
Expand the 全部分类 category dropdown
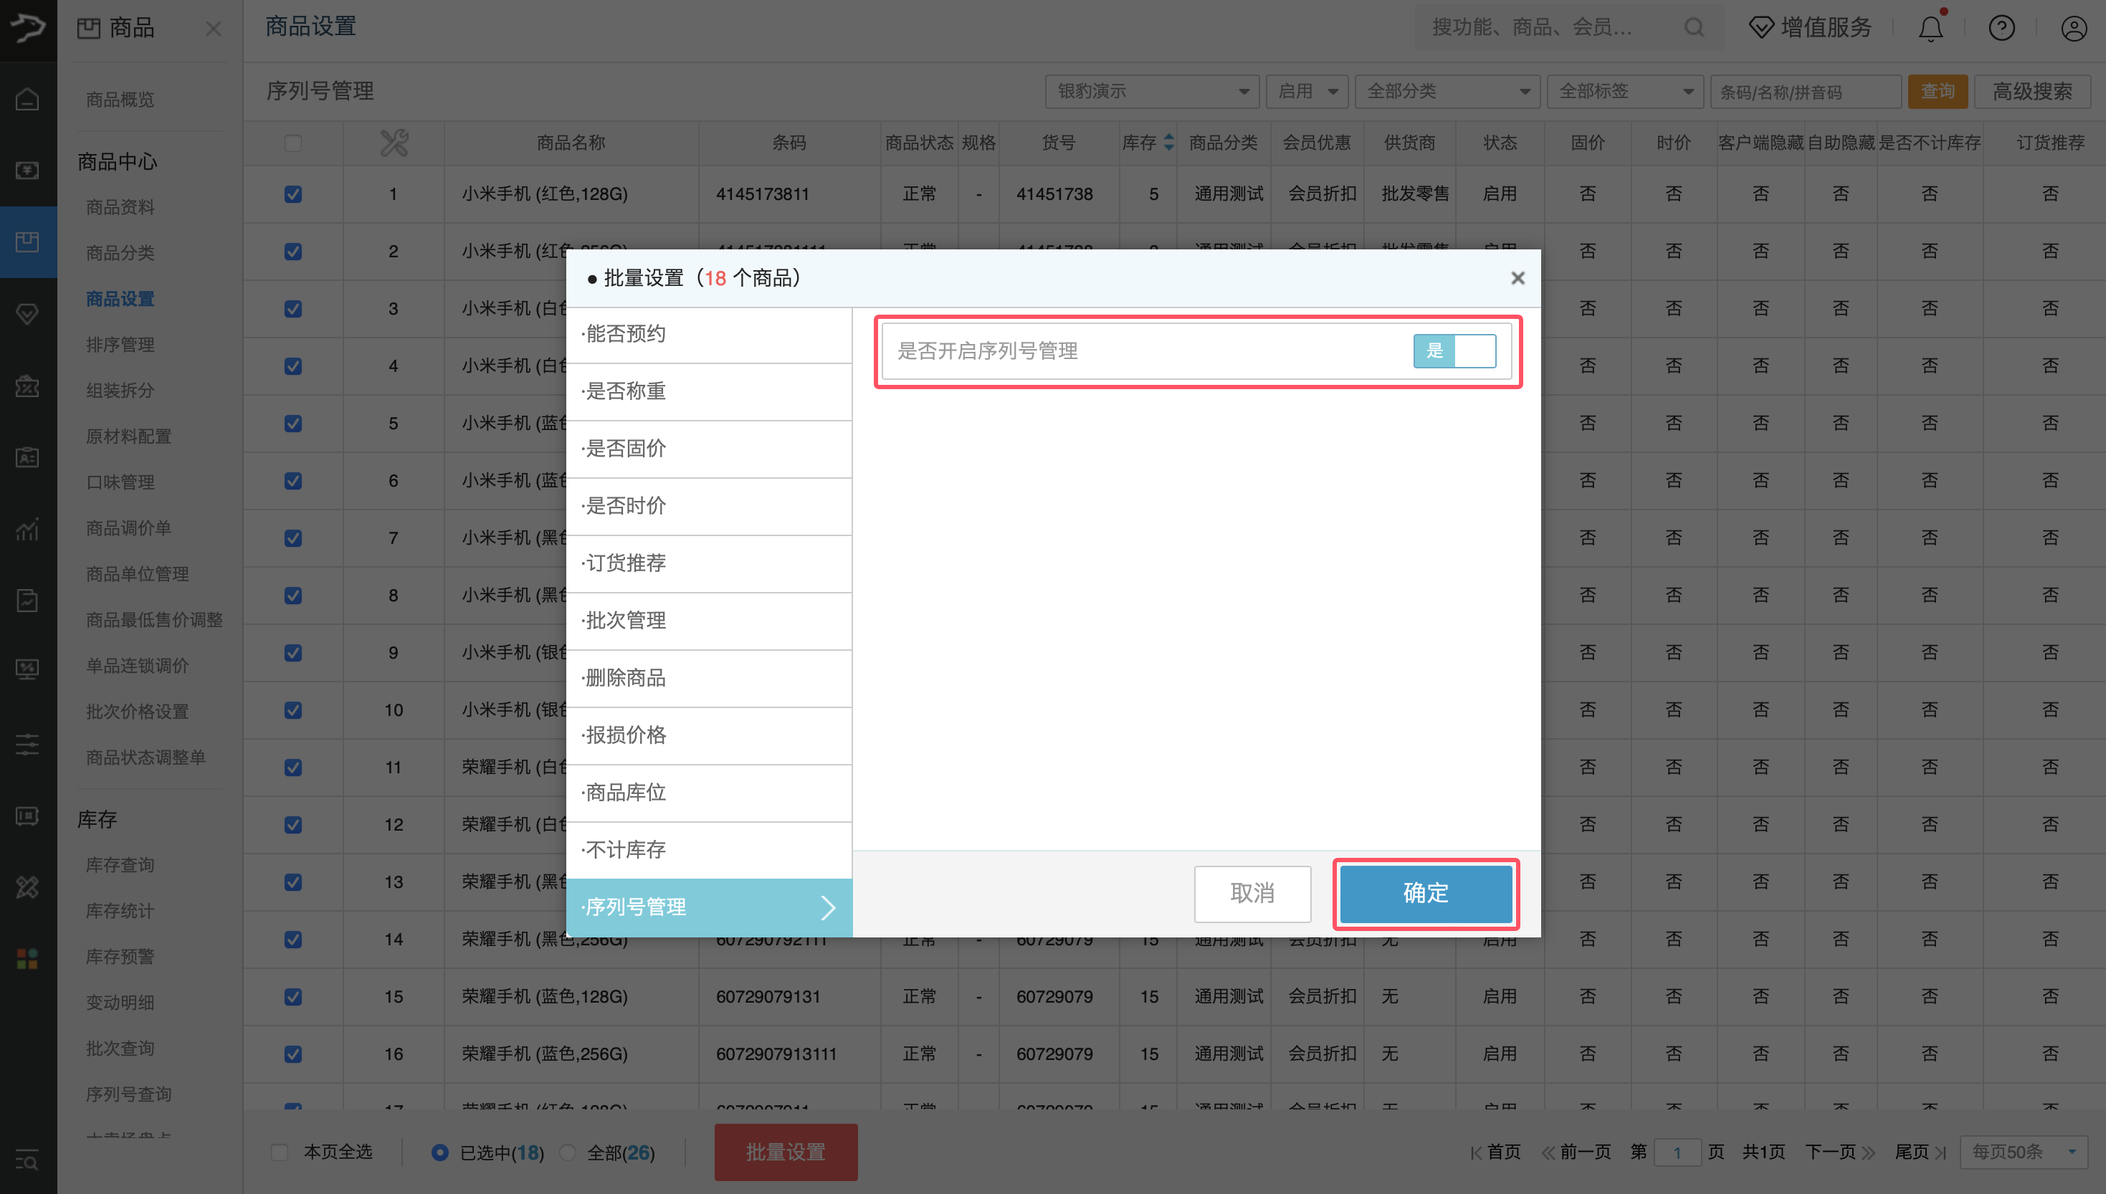tap(1447, 91)
